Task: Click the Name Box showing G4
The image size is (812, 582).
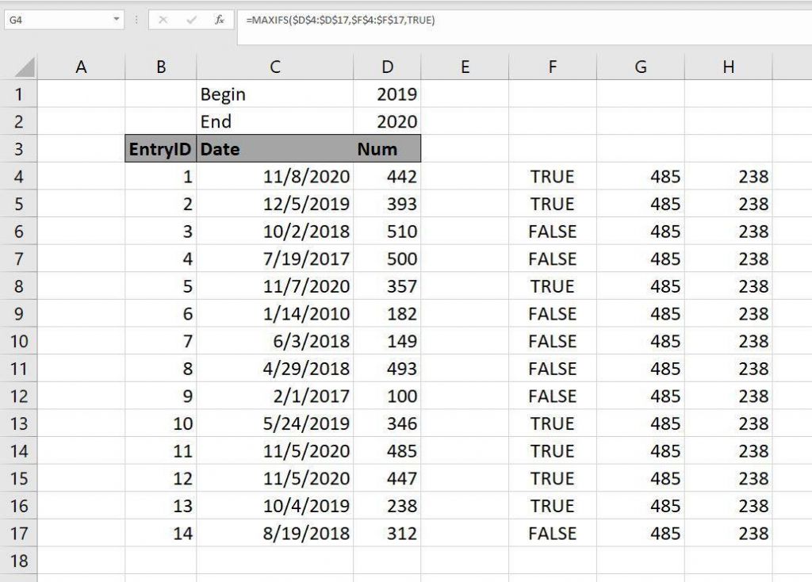Action: tap(56, 19)
